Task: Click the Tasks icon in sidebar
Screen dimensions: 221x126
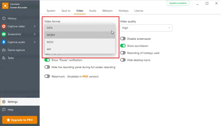Action: point(4,58)
